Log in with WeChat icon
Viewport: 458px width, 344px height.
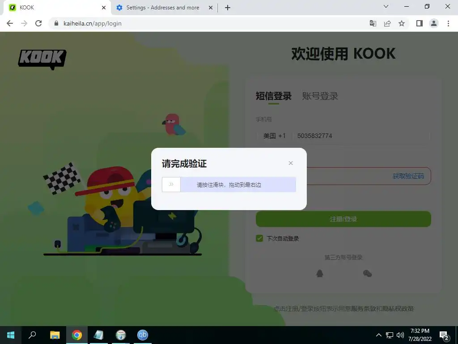[x=367, y=274]
